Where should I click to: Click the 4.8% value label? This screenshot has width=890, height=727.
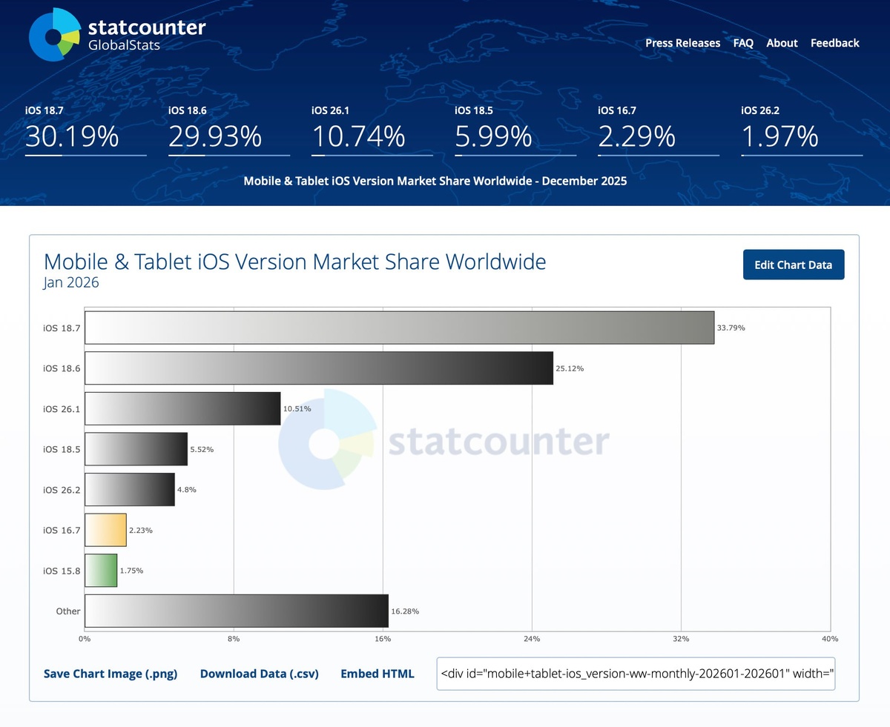tap(187, 490)
